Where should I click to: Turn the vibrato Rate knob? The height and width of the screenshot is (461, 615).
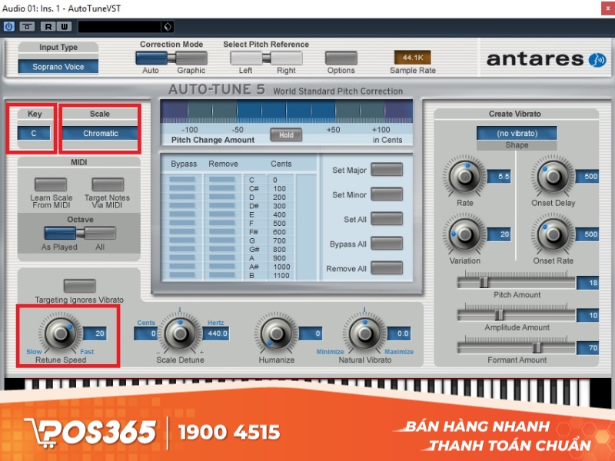[465, 177]
